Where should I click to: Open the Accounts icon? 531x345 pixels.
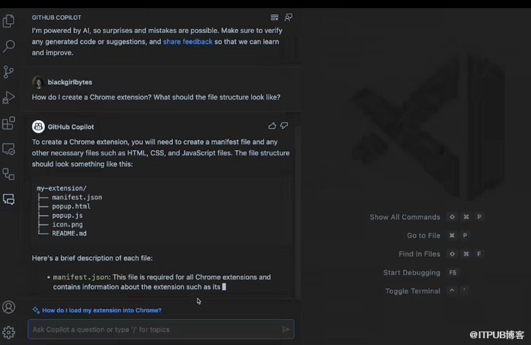[9, 307]
